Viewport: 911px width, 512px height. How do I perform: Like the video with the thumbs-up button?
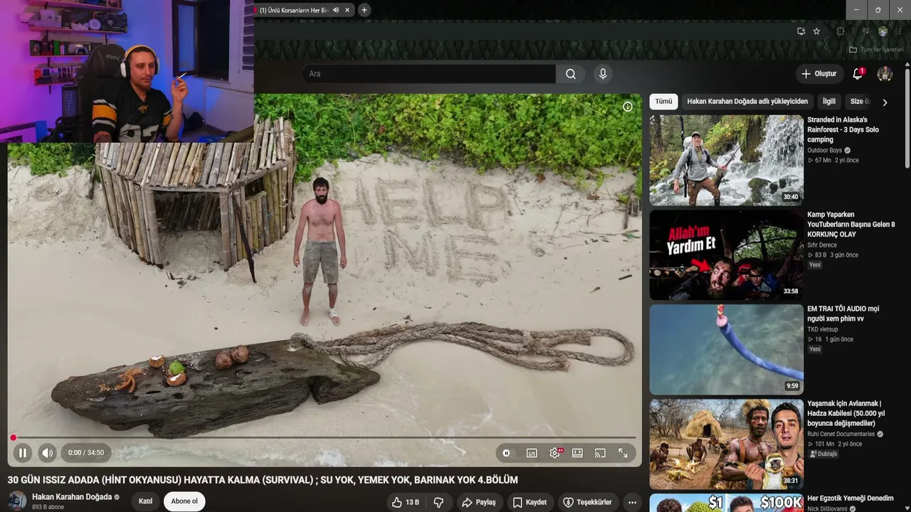coord(405,502)
